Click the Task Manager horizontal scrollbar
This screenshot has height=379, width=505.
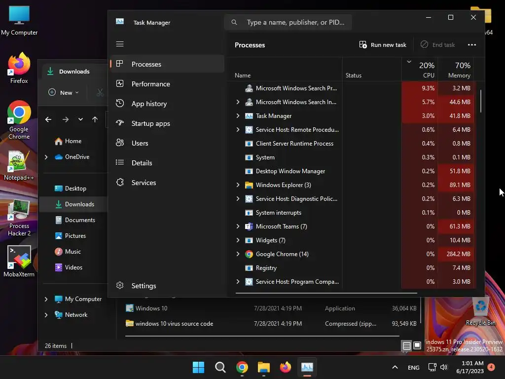pyautogui.click(x=326, y=293)
